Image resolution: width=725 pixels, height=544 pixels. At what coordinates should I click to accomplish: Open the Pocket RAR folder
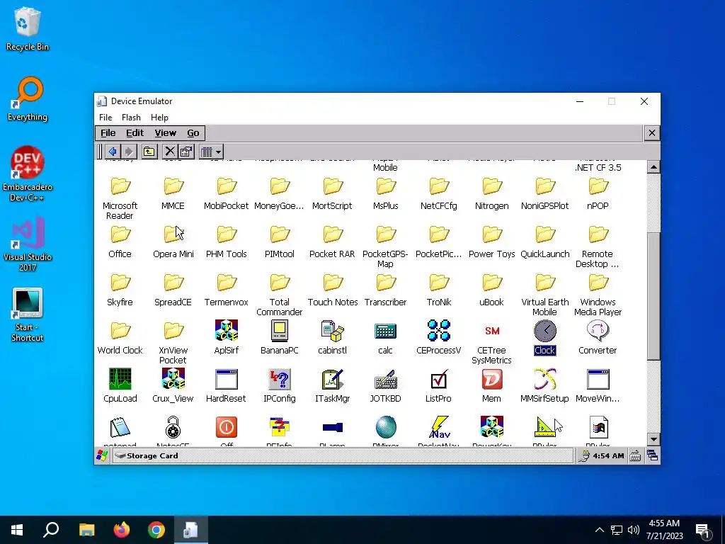point(332,234)
